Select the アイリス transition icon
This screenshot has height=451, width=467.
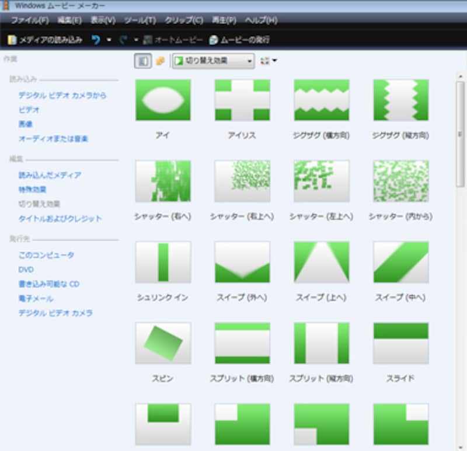point(242,100)
